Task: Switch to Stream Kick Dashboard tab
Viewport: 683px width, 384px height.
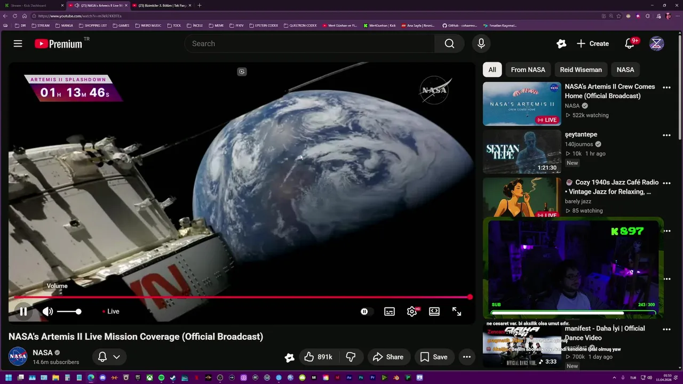Action: click(x=33, y=5)
